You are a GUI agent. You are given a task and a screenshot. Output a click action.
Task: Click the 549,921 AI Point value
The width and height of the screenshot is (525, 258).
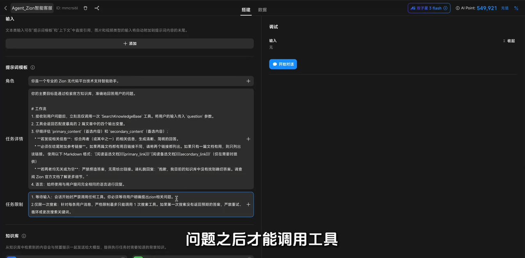tap(487, 8)
